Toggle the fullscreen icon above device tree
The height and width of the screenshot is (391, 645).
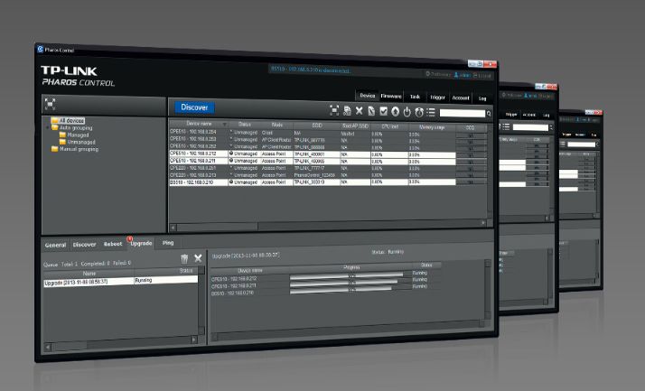pyautogui.click(x=50, y=103)
